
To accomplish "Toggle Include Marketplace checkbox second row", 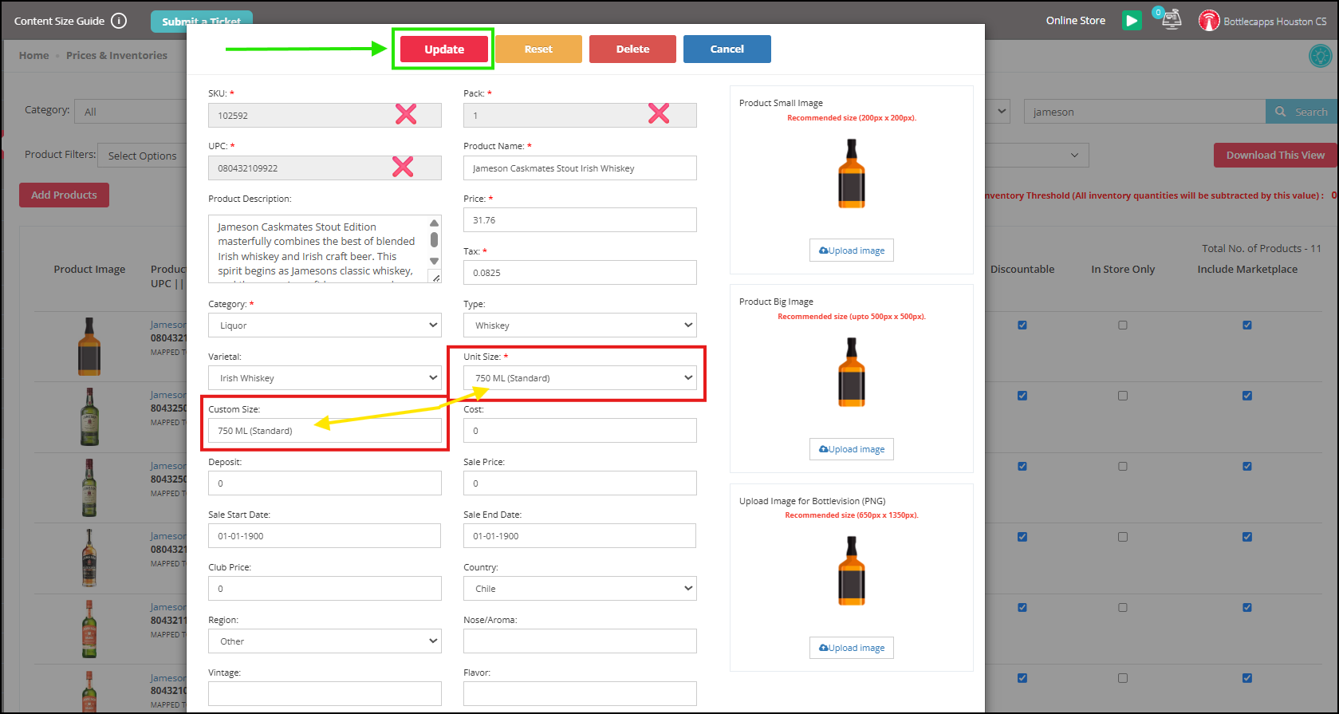I will [x=1247, y=396].
